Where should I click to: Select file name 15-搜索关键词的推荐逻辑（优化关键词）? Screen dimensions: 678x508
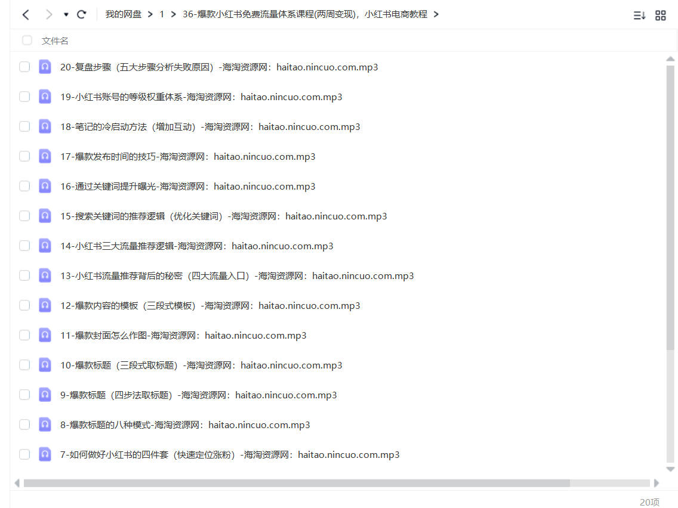(224, 216)
